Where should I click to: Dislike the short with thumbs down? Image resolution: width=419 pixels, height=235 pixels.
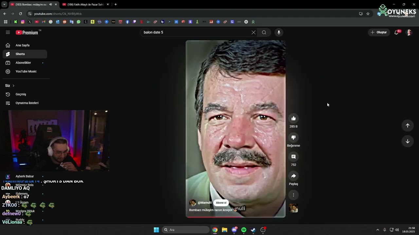(x=294, y=138)
